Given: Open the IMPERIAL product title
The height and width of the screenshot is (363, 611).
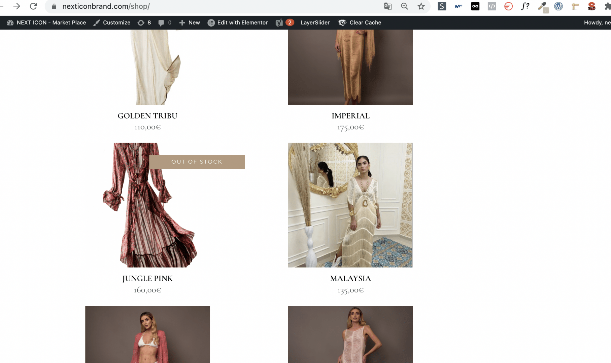Looking at the screenshot, I should [350, 116].
